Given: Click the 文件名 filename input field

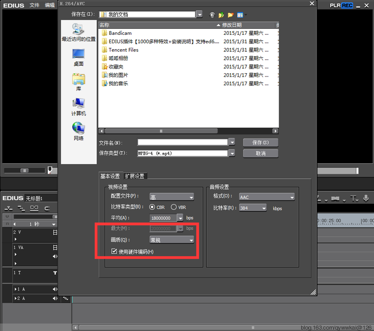Looking at the screenshot, I should click(x=183, y=142).
